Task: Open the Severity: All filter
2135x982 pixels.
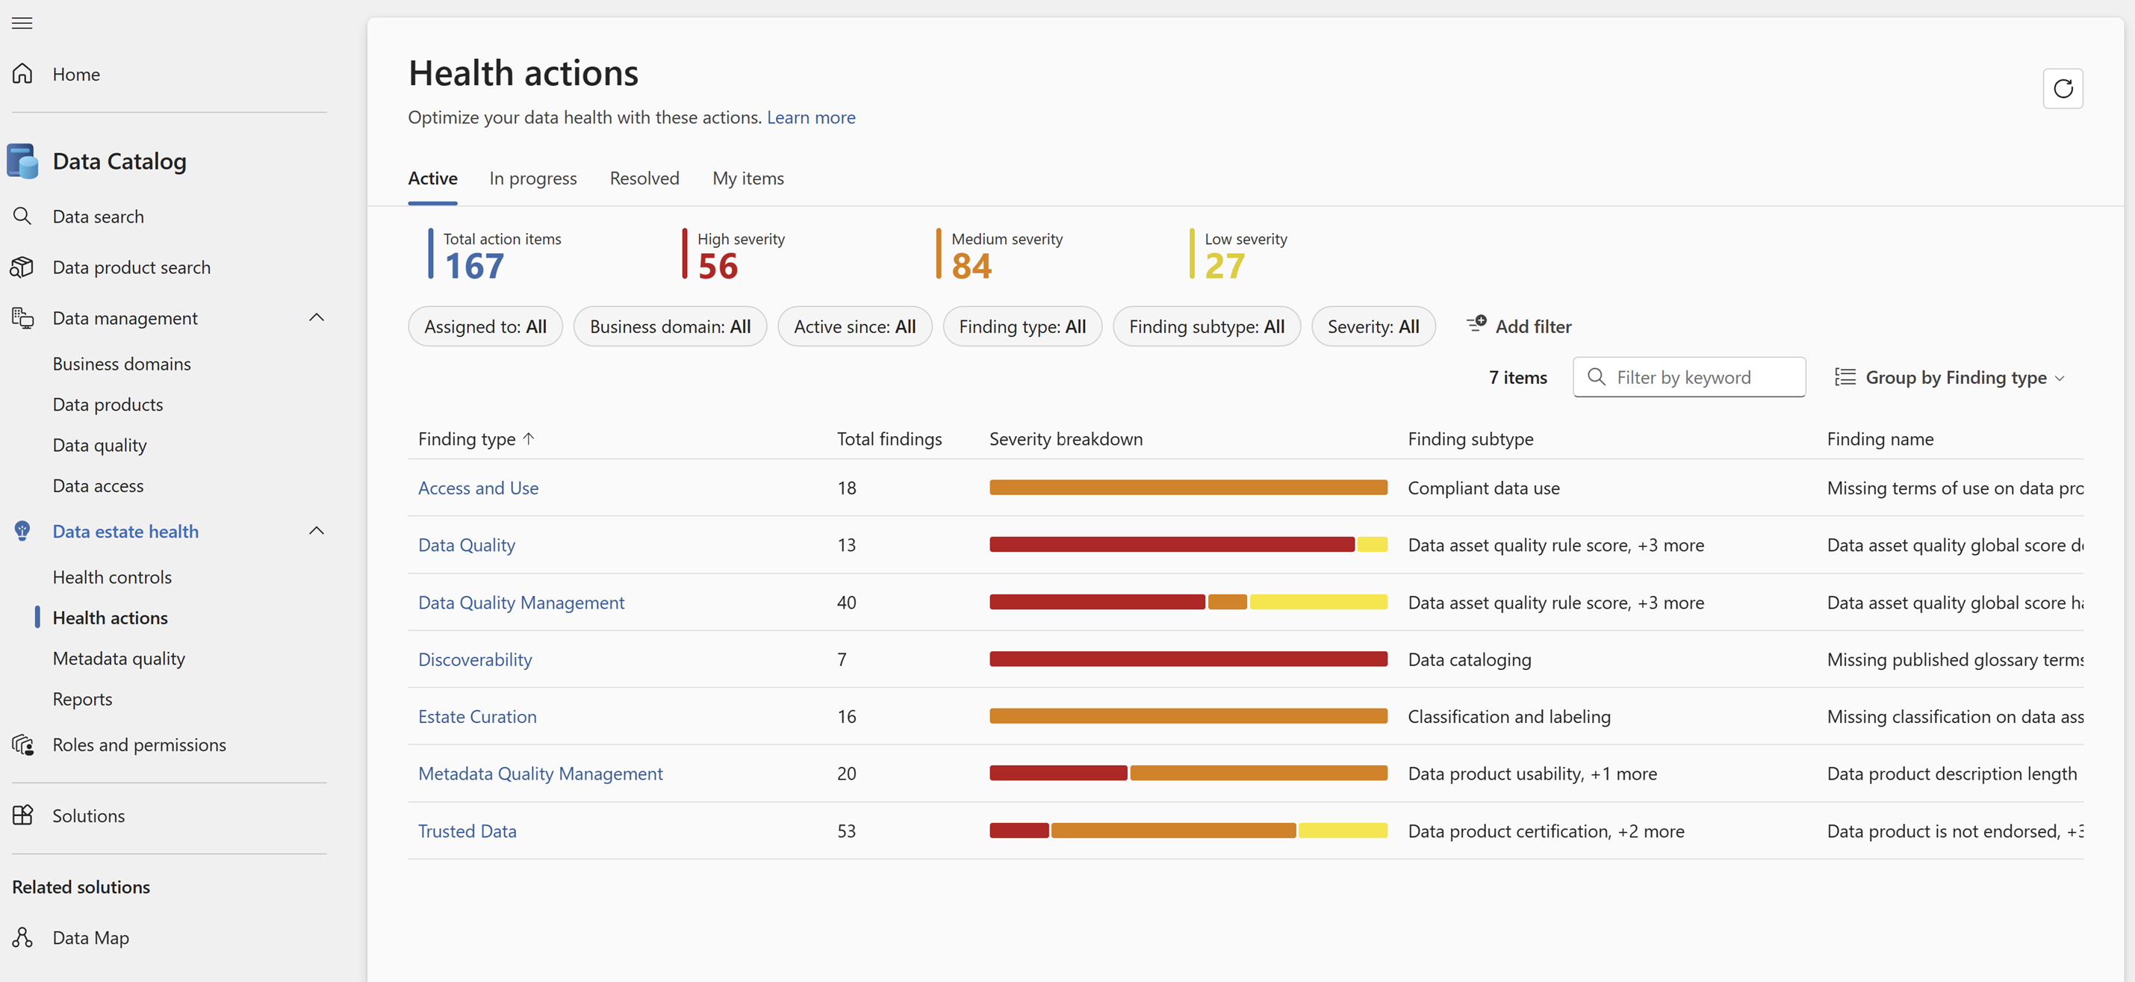Action: click(1373, 326)
